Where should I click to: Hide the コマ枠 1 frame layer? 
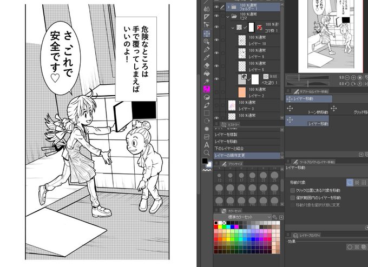[216, 27]
